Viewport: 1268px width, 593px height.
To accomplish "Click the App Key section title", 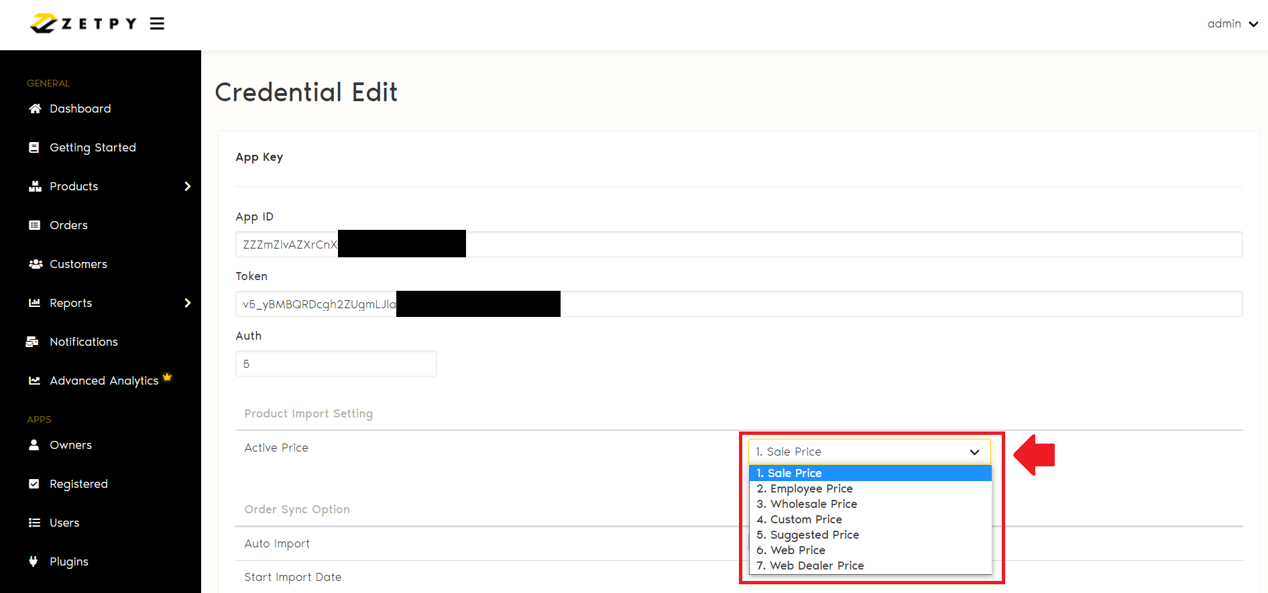I will [x=260, y=157].
